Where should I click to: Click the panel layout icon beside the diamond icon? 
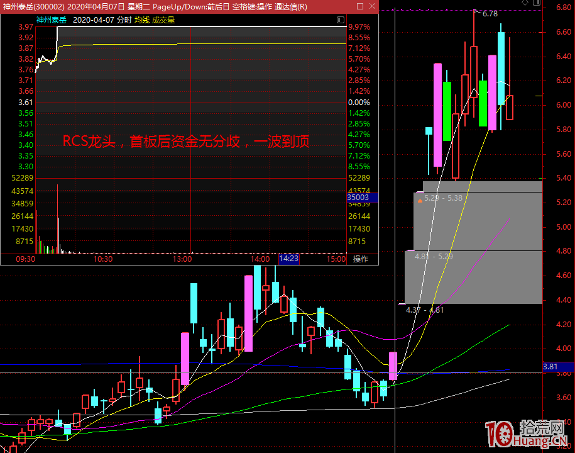[537, 3]
